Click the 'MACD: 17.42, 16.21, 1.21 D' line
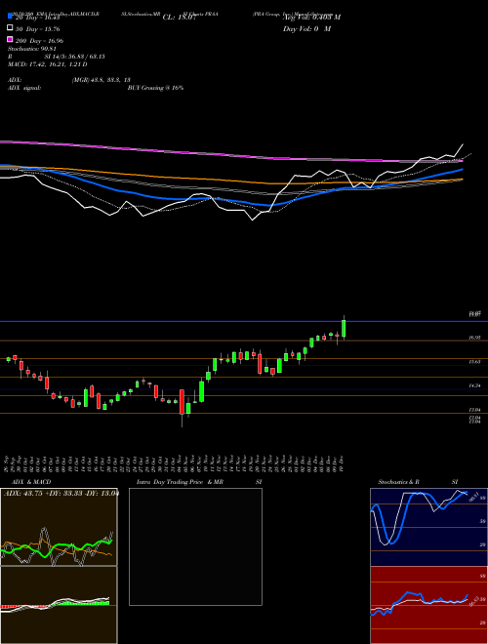 pos(47,64)
